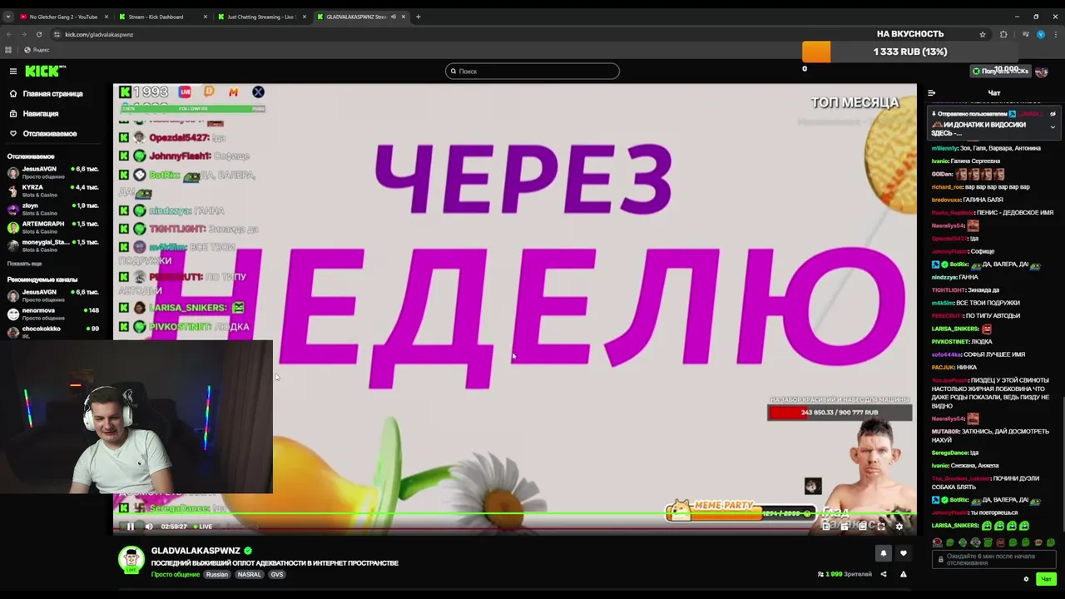Open the moneyglai_Sta... channel in the sidebar
The width and height of the screenshot is (1065, 599).
click(x=53, y=245)
